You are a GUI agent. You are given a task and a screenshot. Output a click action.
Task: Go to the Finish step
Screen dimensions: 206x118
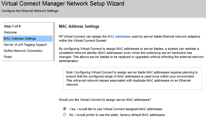[8, 57]
